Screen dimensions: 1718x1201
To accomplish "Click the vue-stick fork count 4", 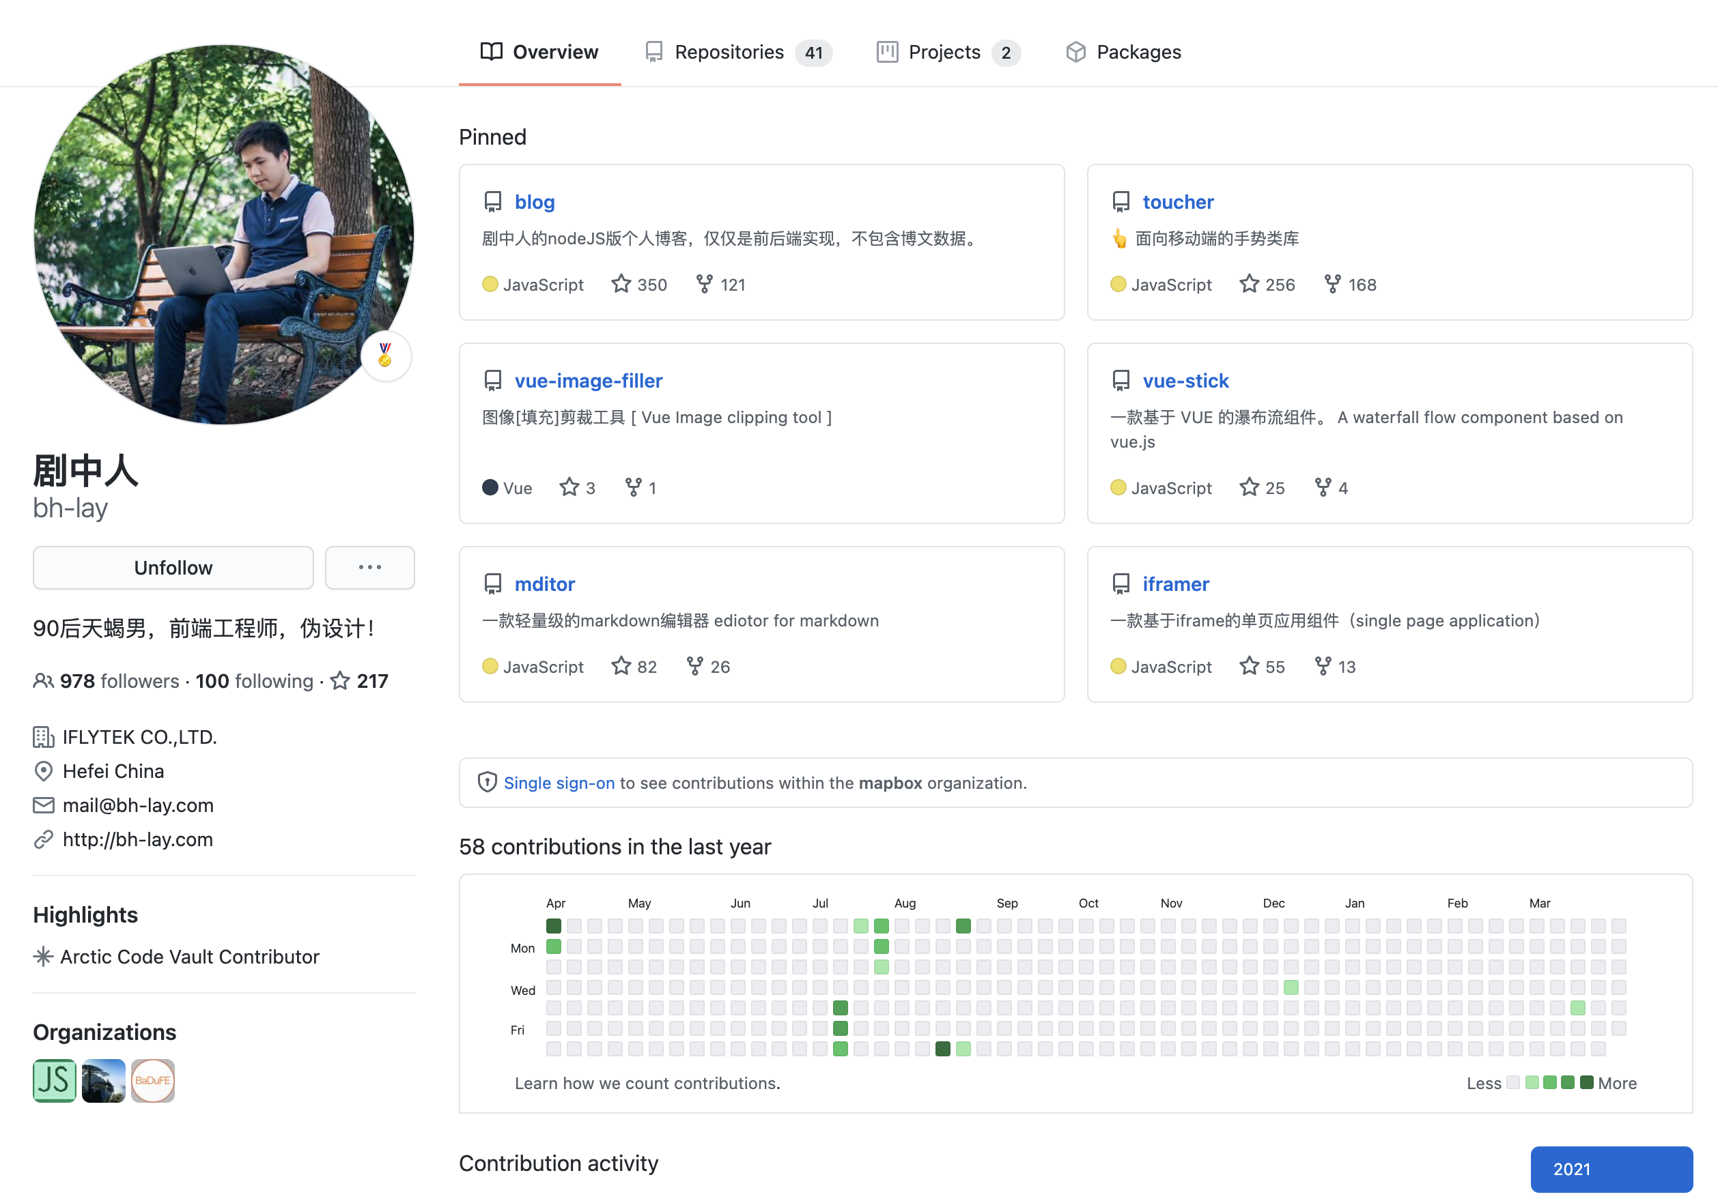I will coord(1331,488).
